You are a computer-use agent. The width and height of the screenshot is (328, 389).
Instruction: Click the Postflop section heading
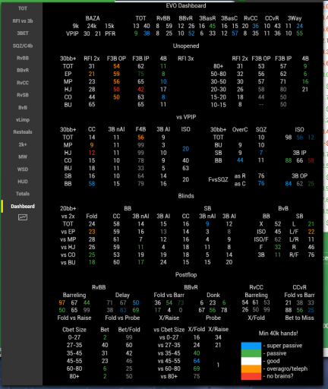point(186,274)
